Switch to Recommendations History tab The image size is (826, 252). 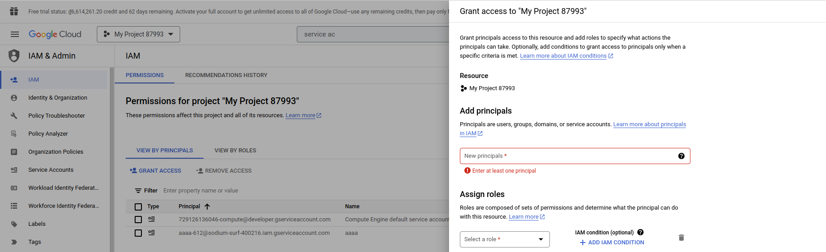coord(226,75)
